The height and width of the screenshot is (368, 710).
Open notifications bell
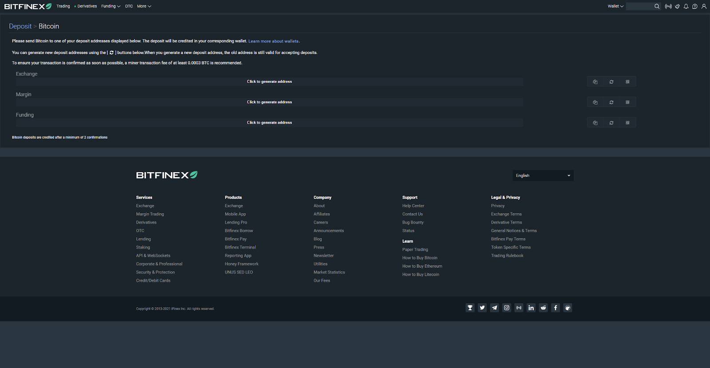(x=686, y=6)
